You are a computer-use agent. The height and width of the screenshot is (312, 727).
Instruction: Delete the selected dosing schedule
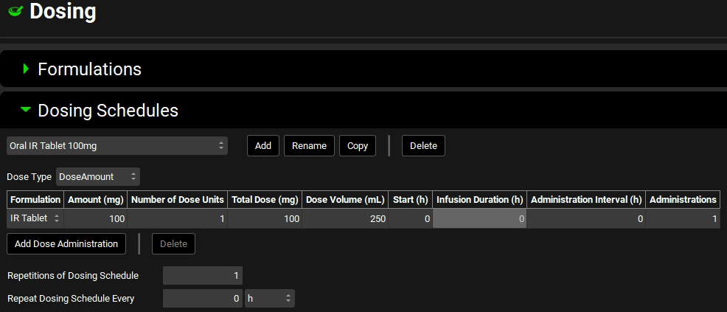423,146
